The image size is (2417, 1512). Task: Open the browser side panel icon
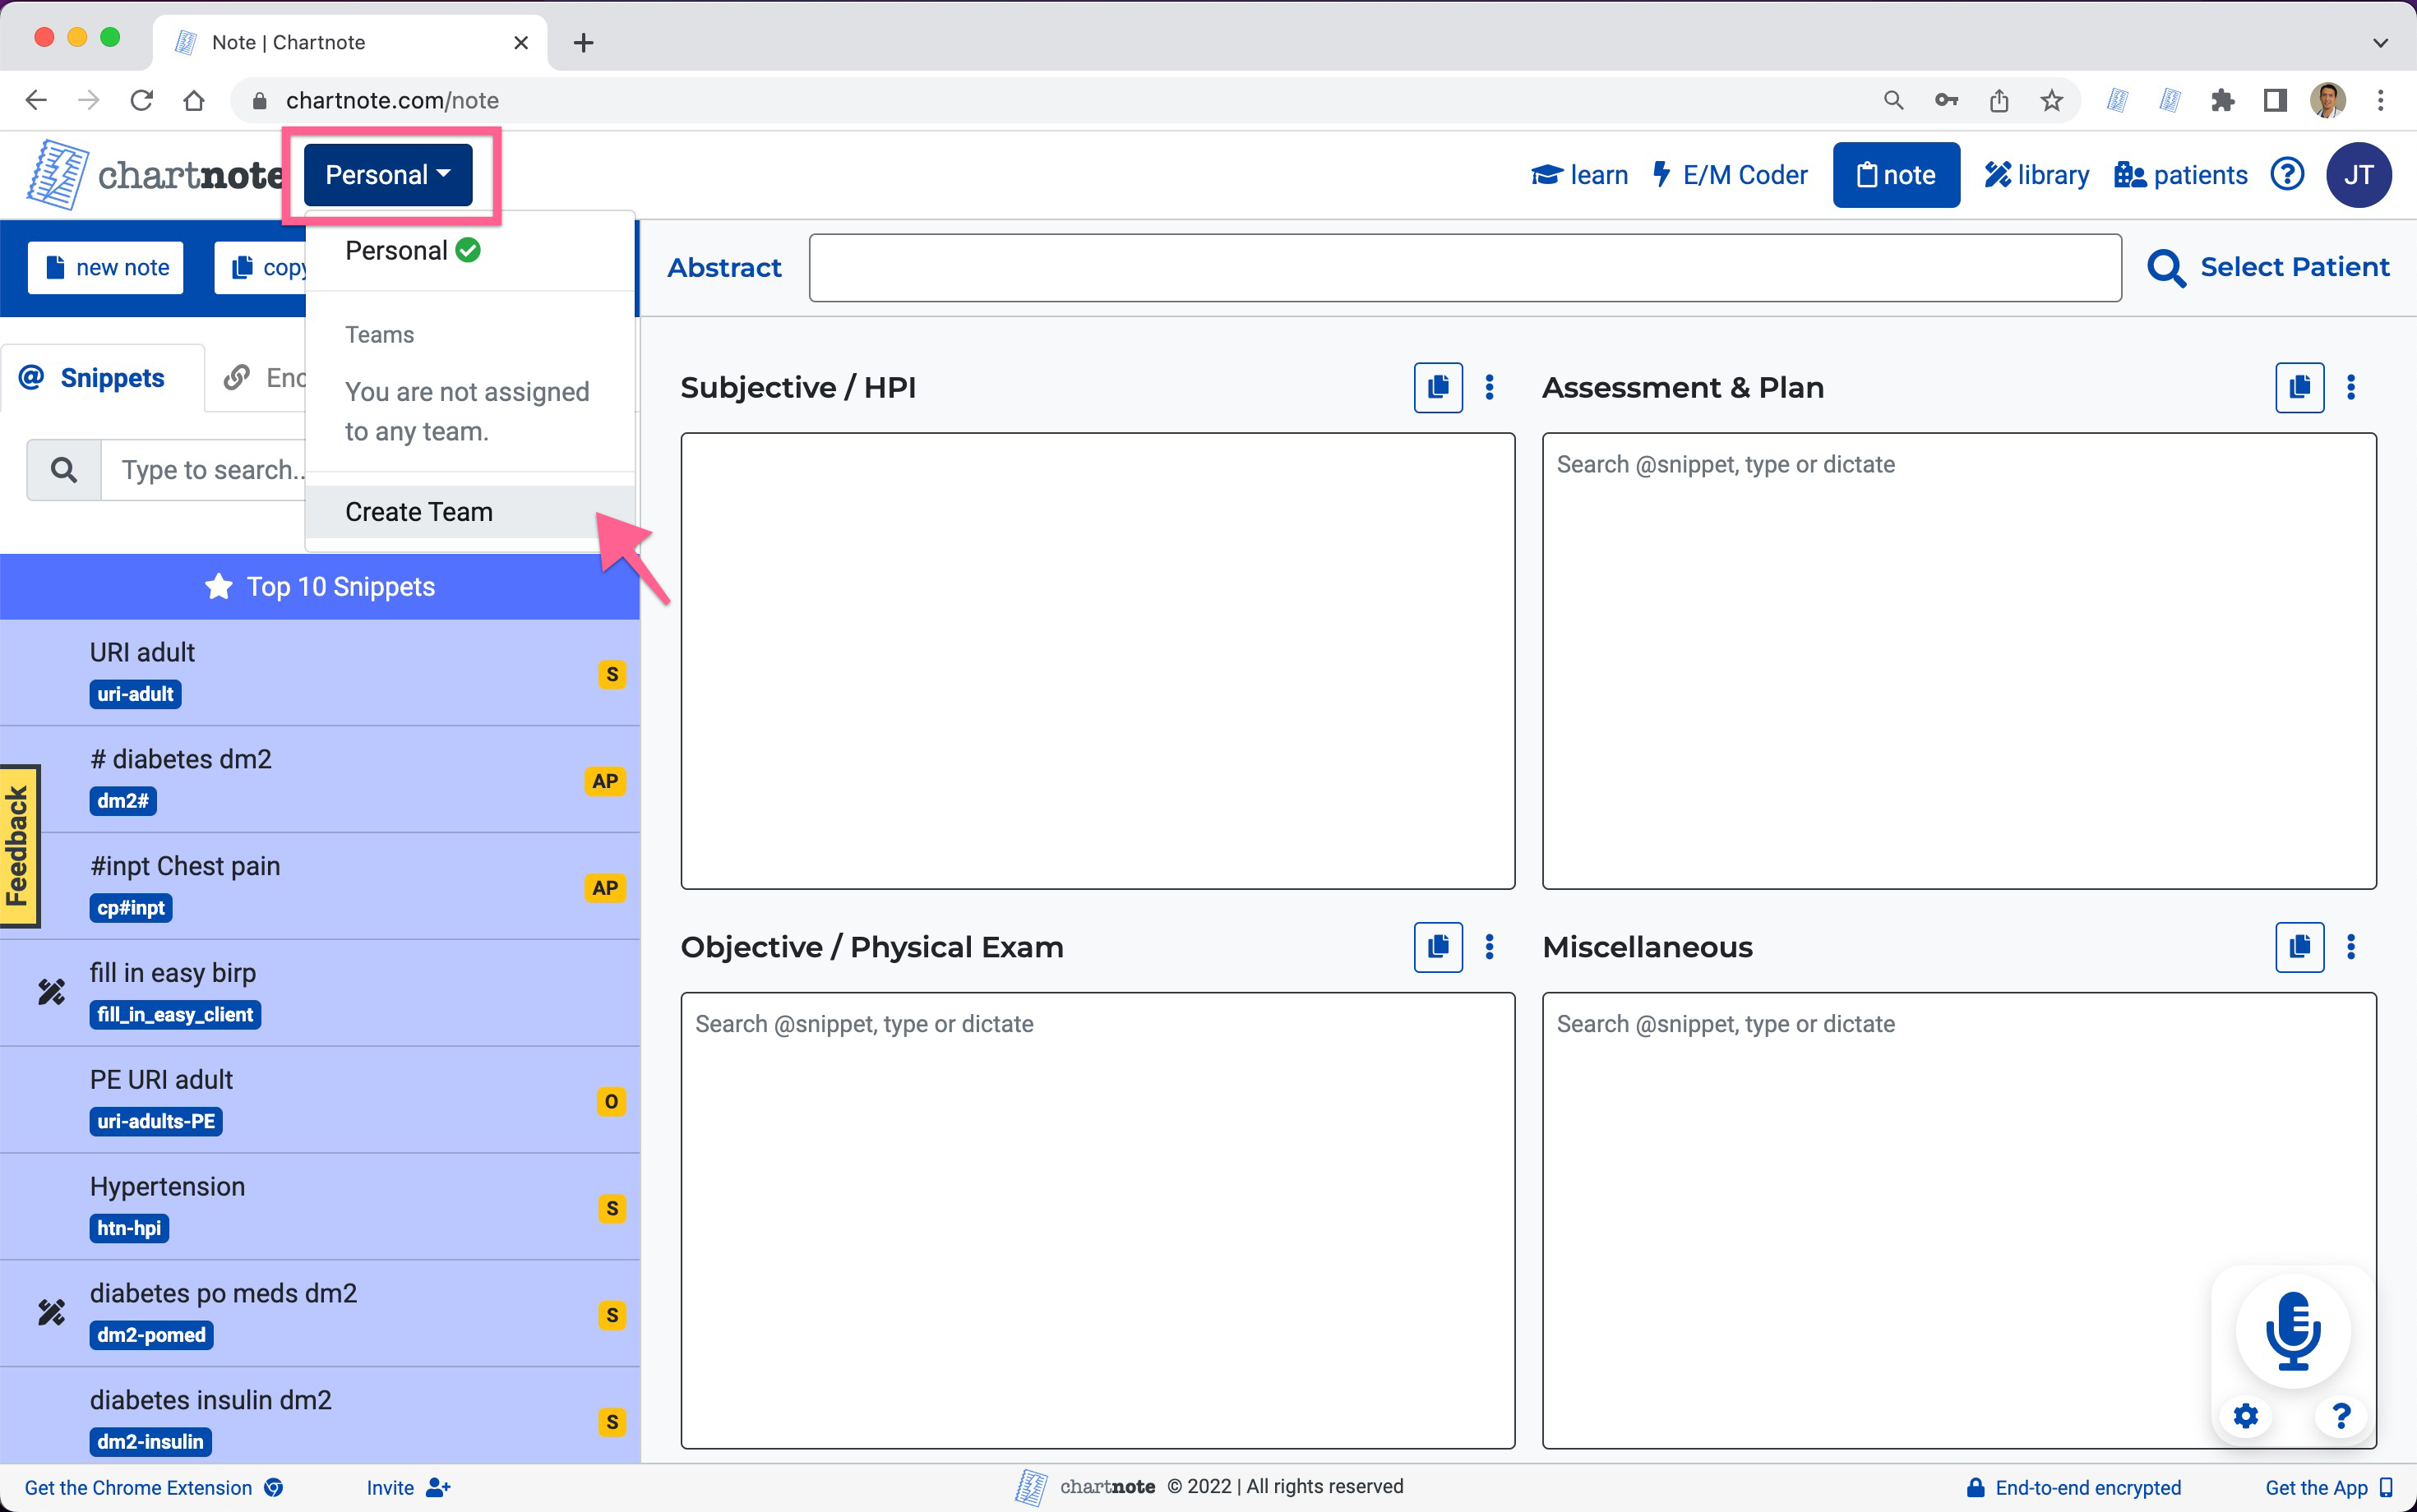click(2275, 100)
